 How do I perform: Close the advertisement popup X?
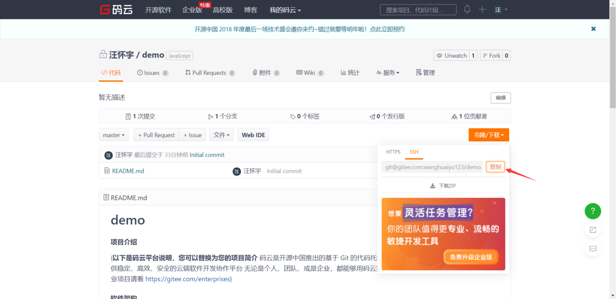[x=494, y=203]
